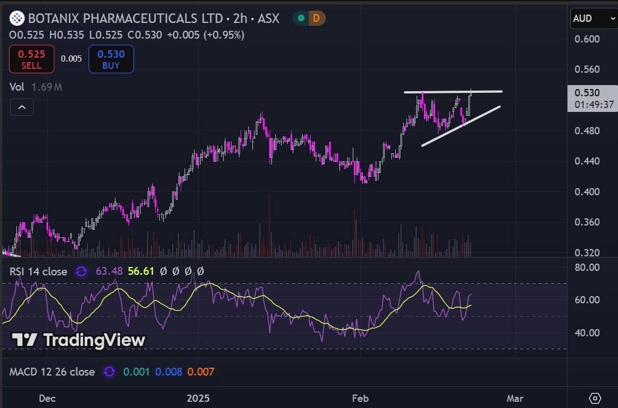Click the current price label 0.530
Image resolution: width=618 pixels, height=408 pixels.
[x=587, y=93]
